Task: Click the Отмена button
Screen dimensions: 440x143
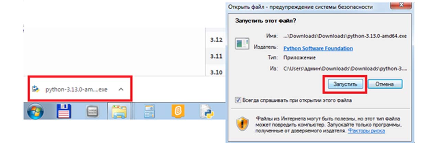Action: [384, 84]
